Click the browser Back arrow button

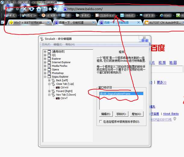[x=9, y=8]
